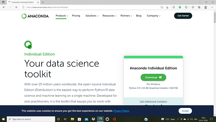The image size is (216, 122).
Task: Open the Get Help icon in taskbar
Action: pos(146,119)
